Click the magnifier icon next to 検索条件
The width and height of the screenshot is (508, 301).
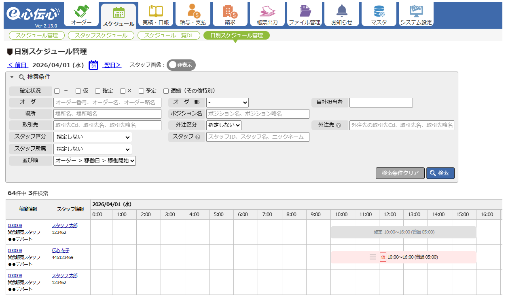coord(22,77)
